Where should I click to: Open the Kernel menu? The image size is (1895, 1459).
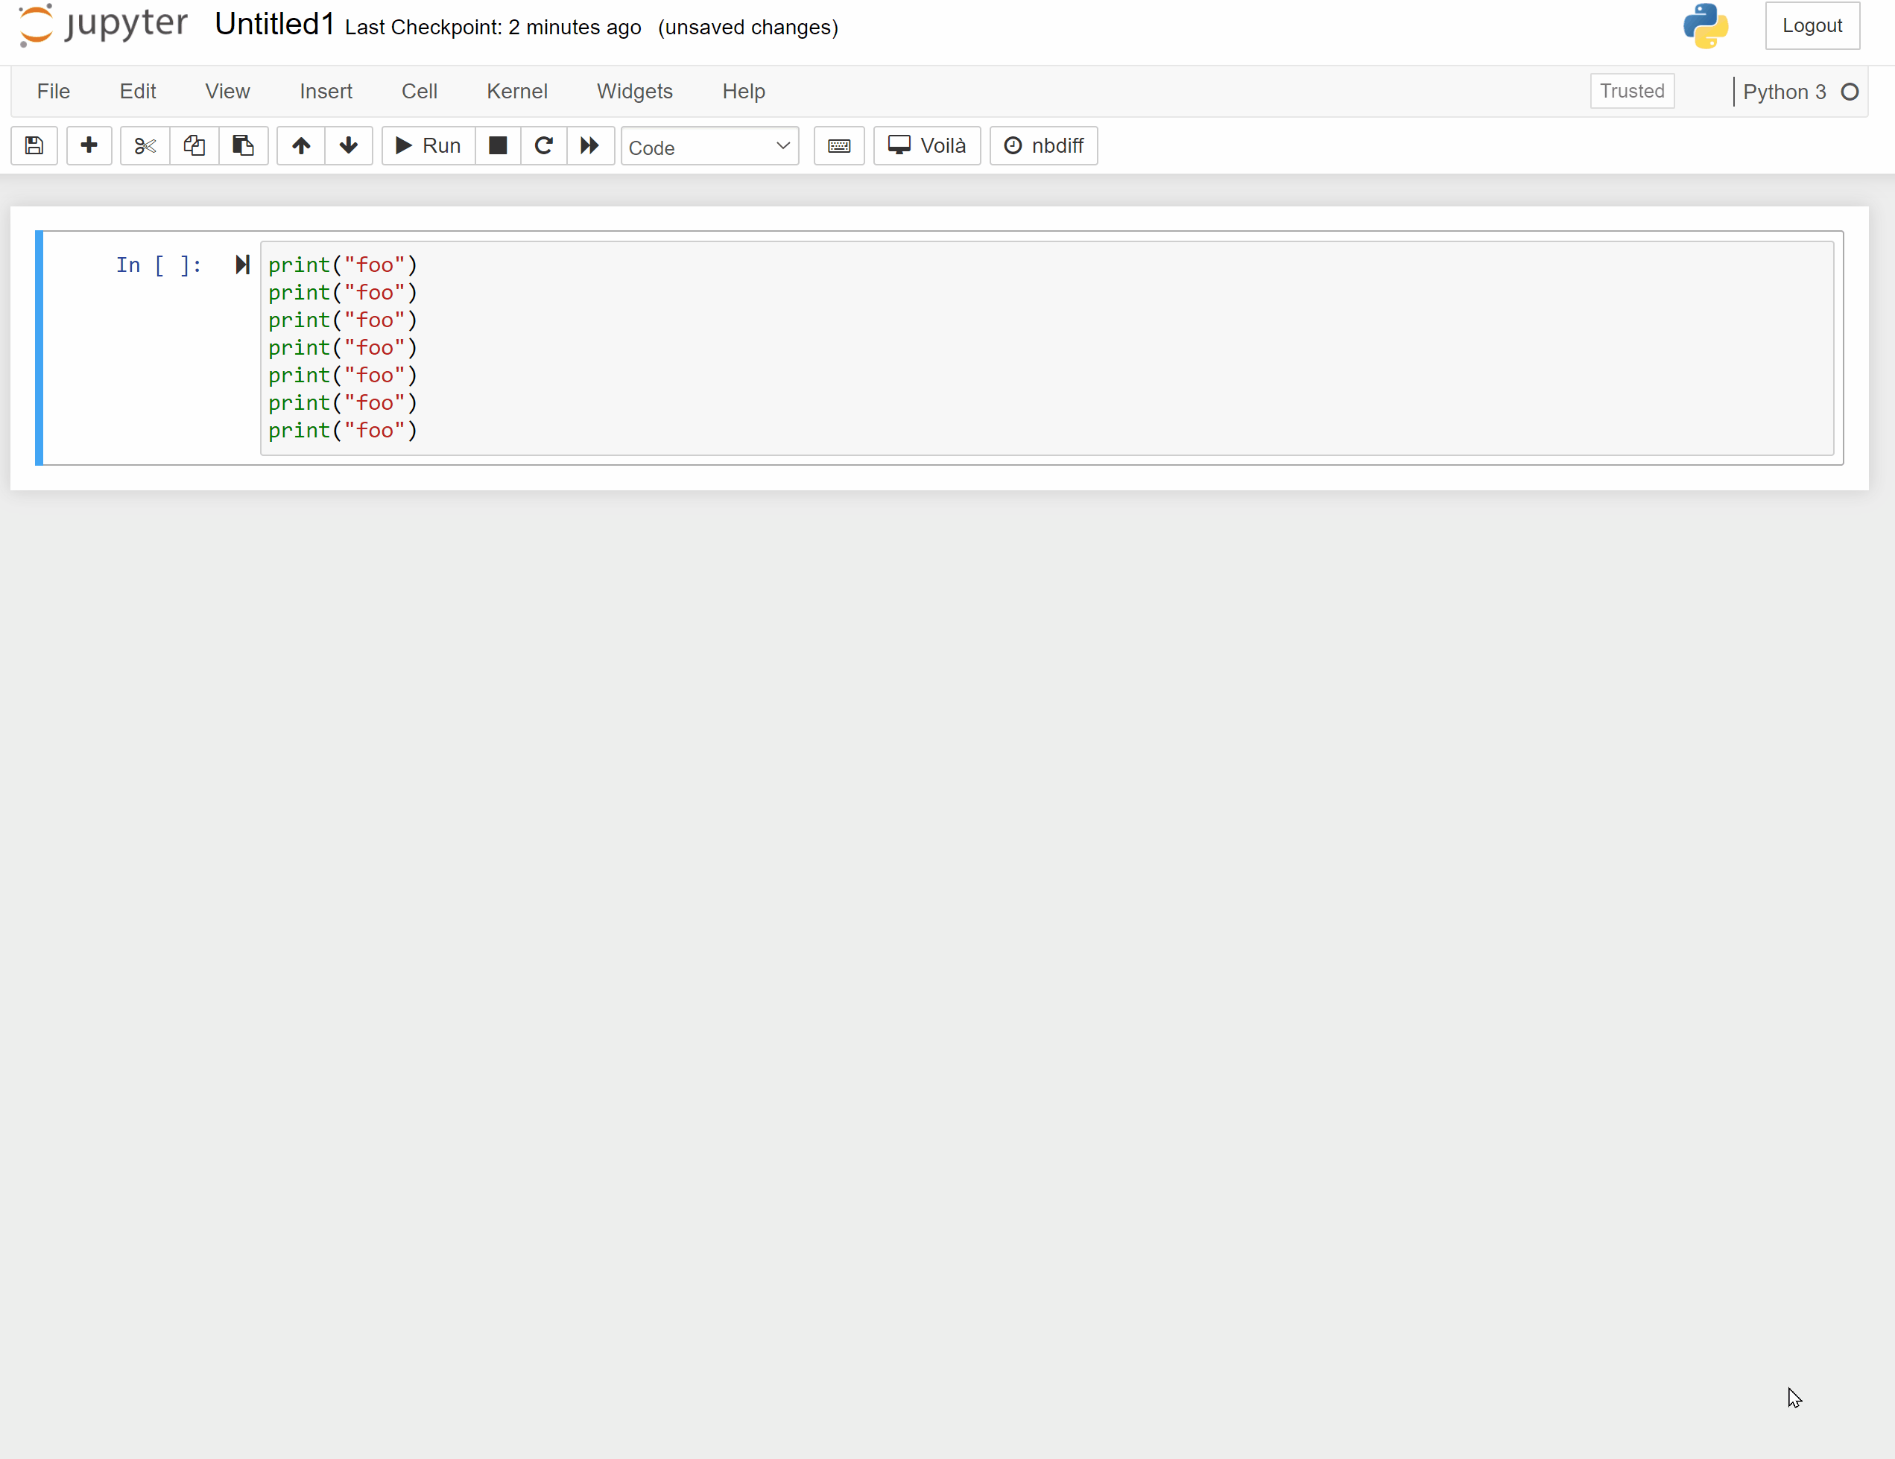point(517,91)
